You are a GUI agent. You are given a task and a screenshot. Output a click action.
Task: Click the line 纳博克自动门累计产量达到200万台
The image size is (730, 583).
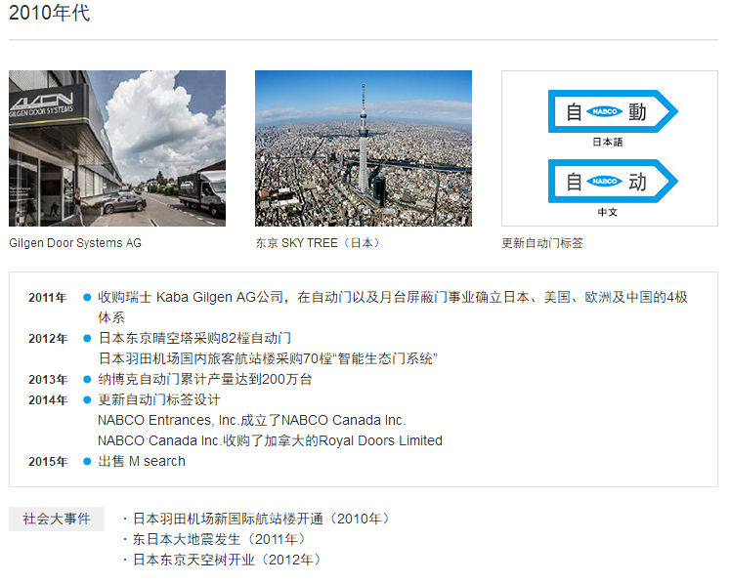(x=205, y=379)
